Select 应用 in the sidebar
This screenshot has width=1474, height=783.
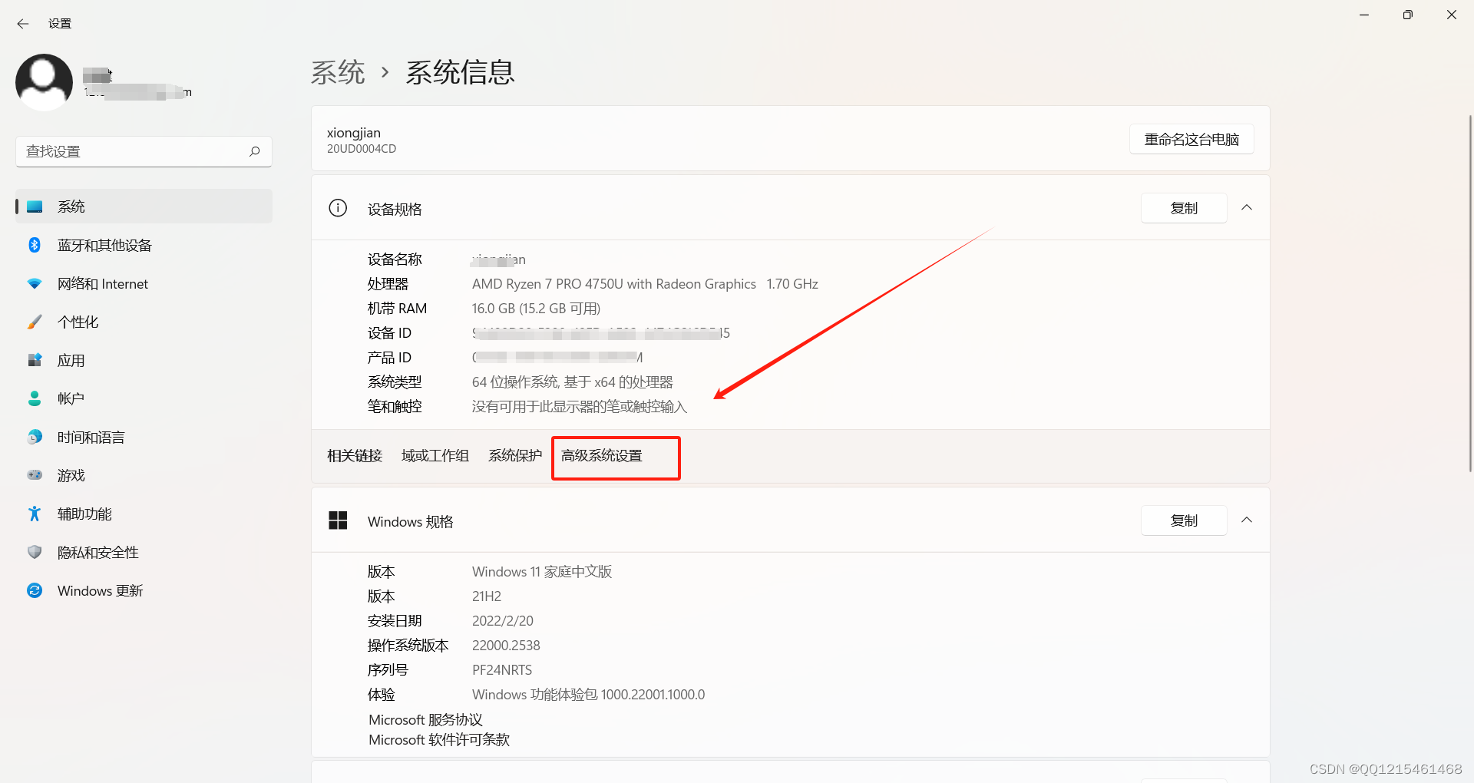(144, 360)
